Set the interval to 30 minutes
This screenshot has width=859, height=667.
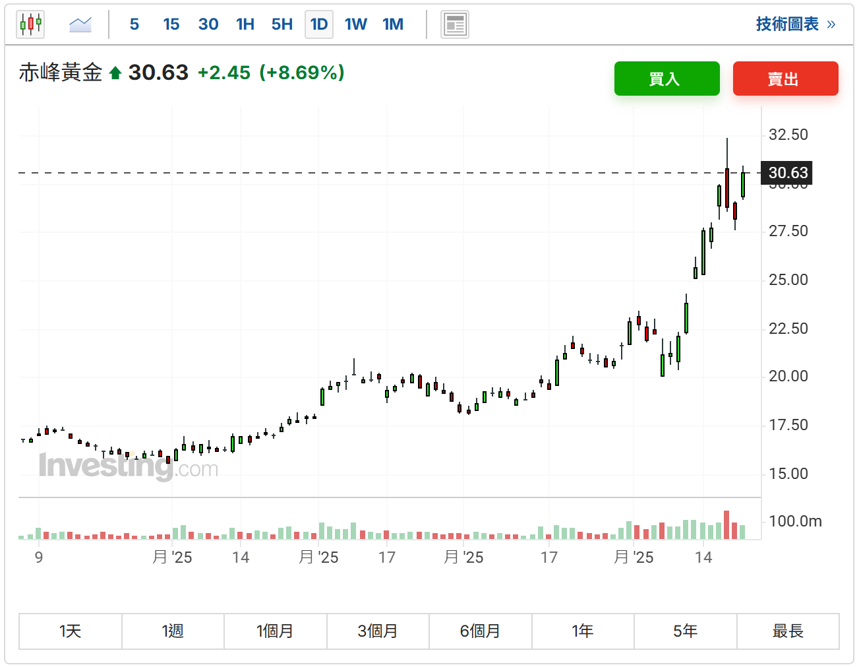coord(208,24)
